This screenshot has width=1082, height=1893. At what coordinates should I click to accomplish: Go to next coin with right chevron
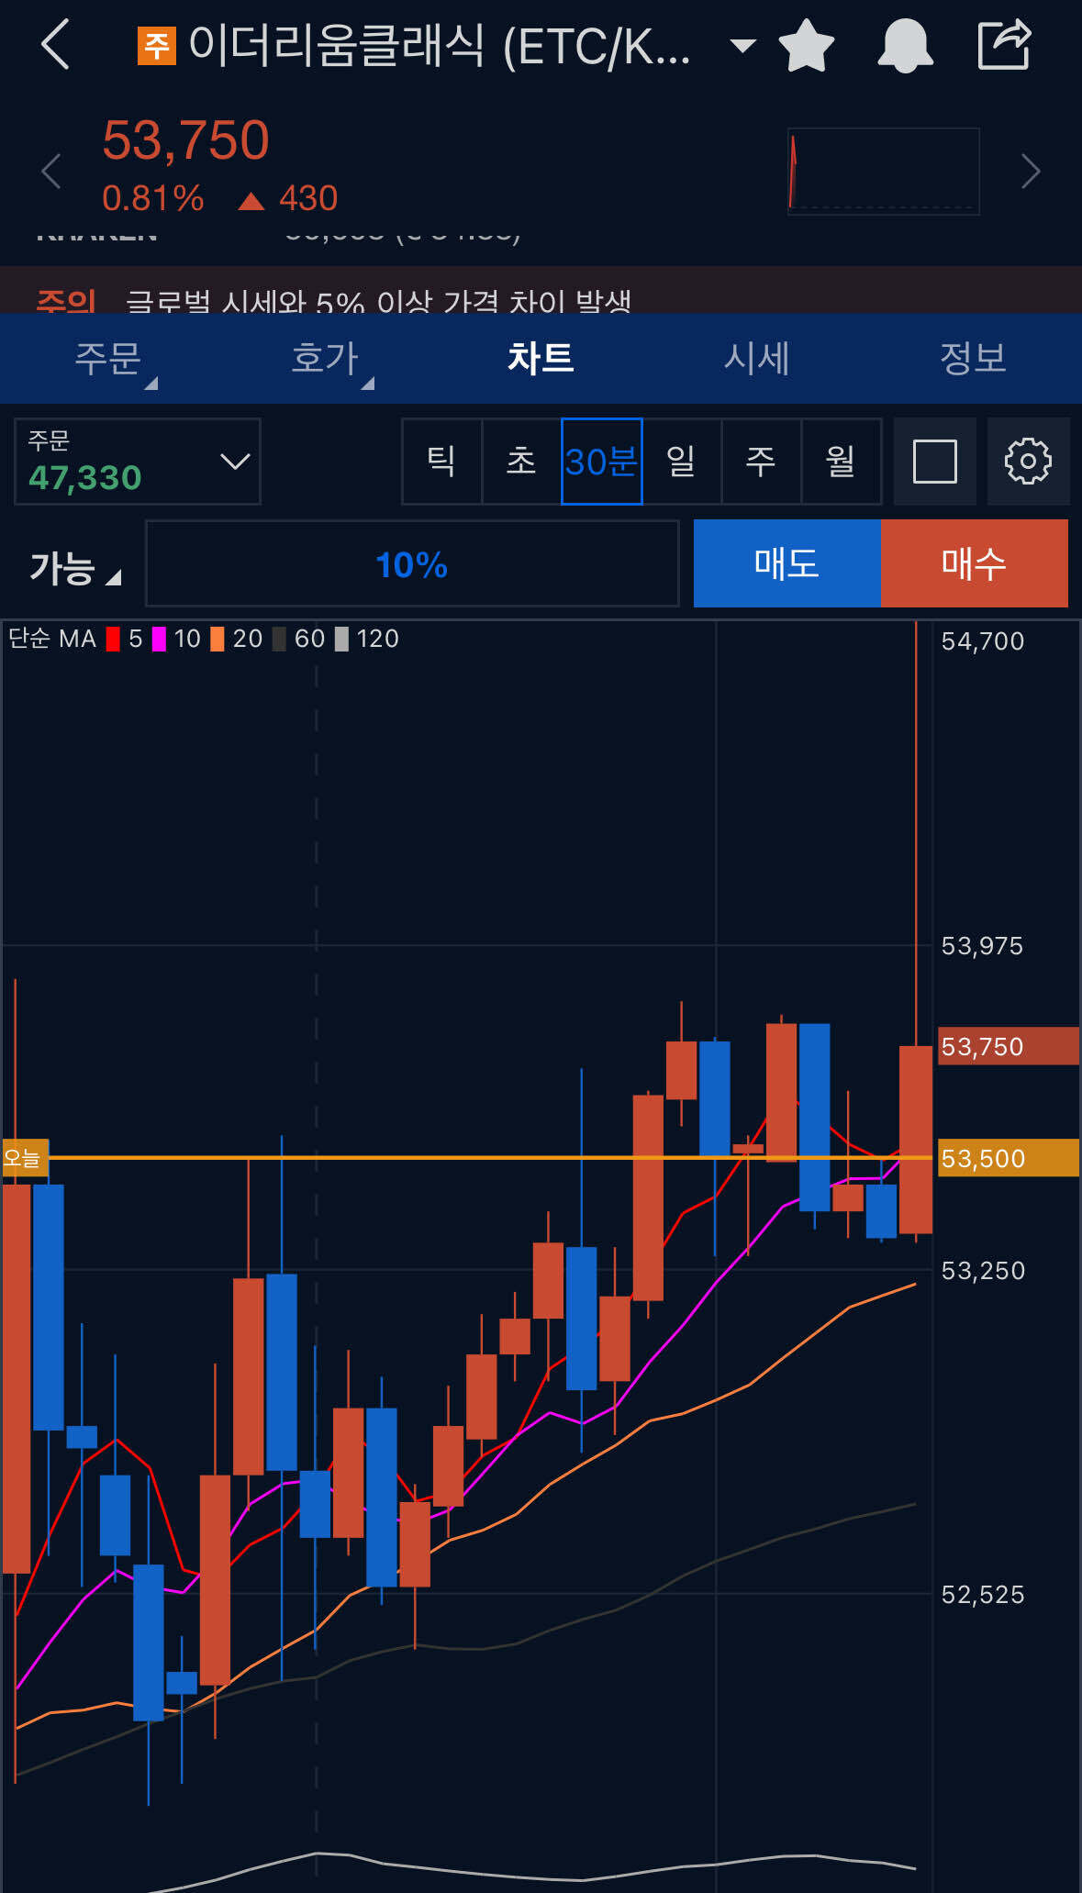(1031, 172)
